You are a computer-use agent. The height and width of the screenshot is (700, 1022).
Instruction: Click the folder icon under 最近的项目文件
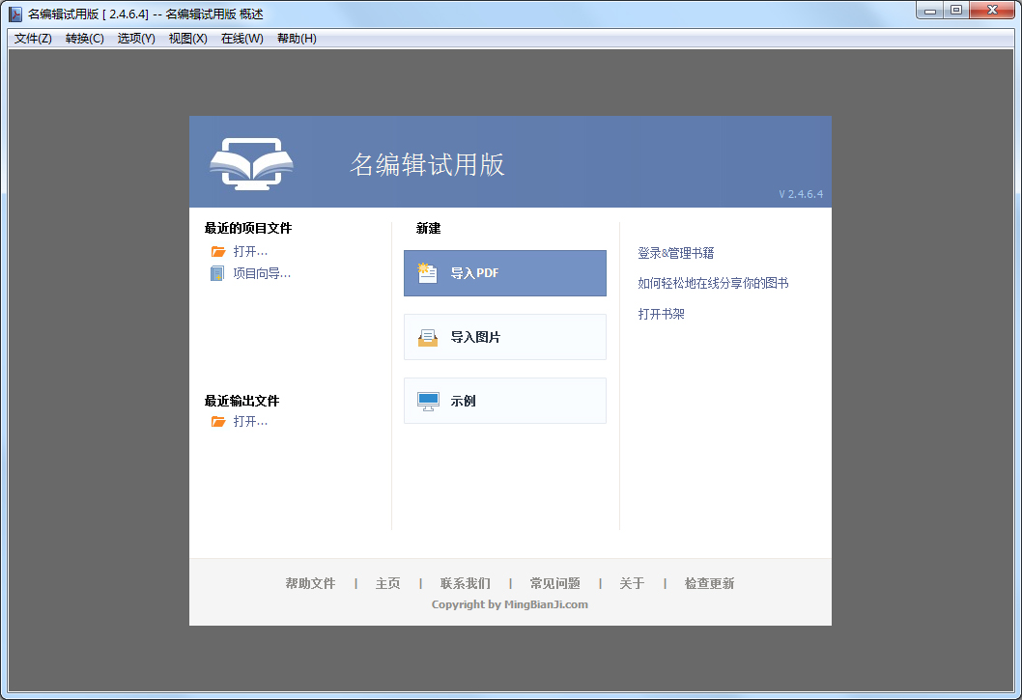pos(218,252)
